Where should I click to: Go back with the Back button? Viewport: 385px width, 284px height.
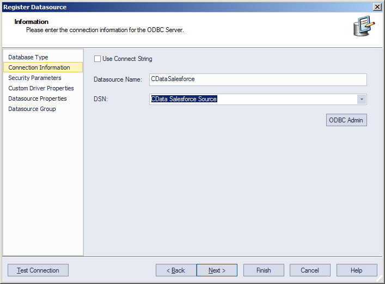176,270
